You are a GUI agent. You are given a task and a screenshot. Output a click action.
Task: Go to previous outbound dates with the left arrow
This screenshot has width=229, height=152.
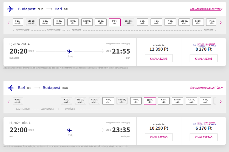click(x=9, y=22)
